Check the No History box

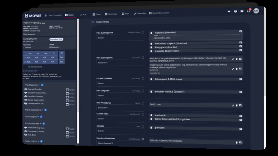click(143, 91)
